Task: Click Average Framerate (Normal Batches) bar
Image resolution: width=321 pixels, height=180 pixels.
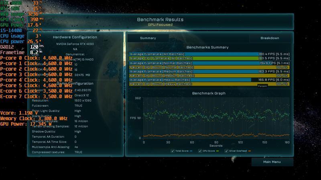Action: tap(209, 63)
